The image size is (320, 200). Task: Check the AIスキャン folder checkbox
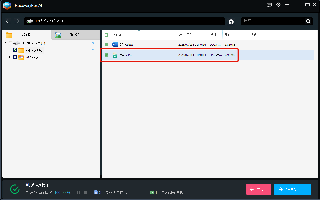[15, 57]
